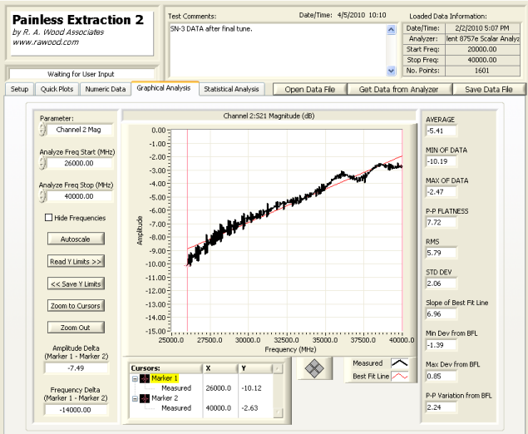
Task: Select the Graphical Analysis tab
Action: coord(164,88)
